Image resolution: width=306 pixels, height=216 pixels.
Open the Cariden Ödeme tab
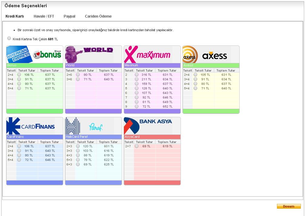click(x=98, y=16)
